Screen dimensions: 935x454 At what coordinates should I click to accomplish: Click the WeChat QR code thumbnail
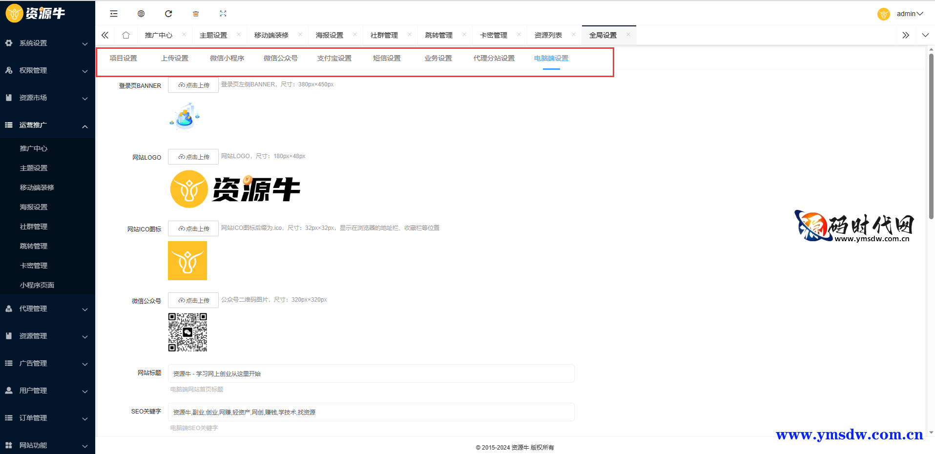click(x=187, y=332)
